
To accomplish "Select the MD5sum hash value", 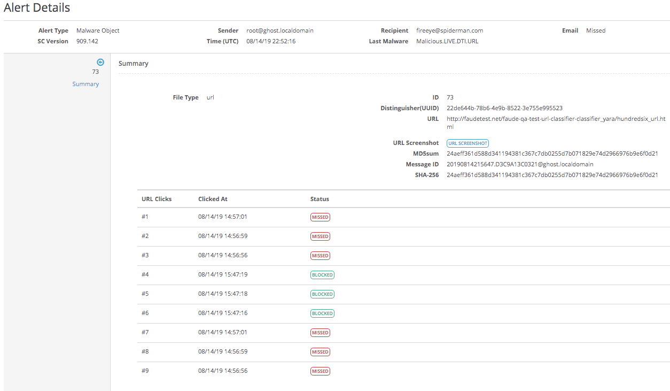I will click(552, 154).
